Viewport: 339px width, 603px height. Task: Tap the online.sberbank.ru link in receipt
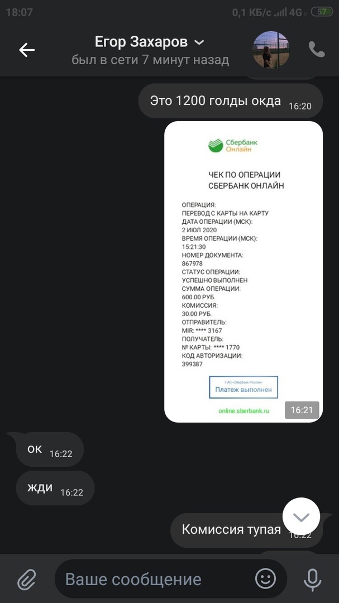(243, 411)
